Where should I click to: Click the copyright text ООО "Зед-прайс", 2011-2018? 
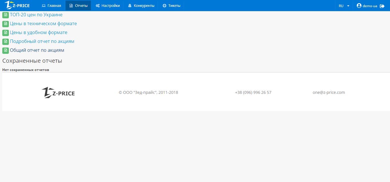148,92
